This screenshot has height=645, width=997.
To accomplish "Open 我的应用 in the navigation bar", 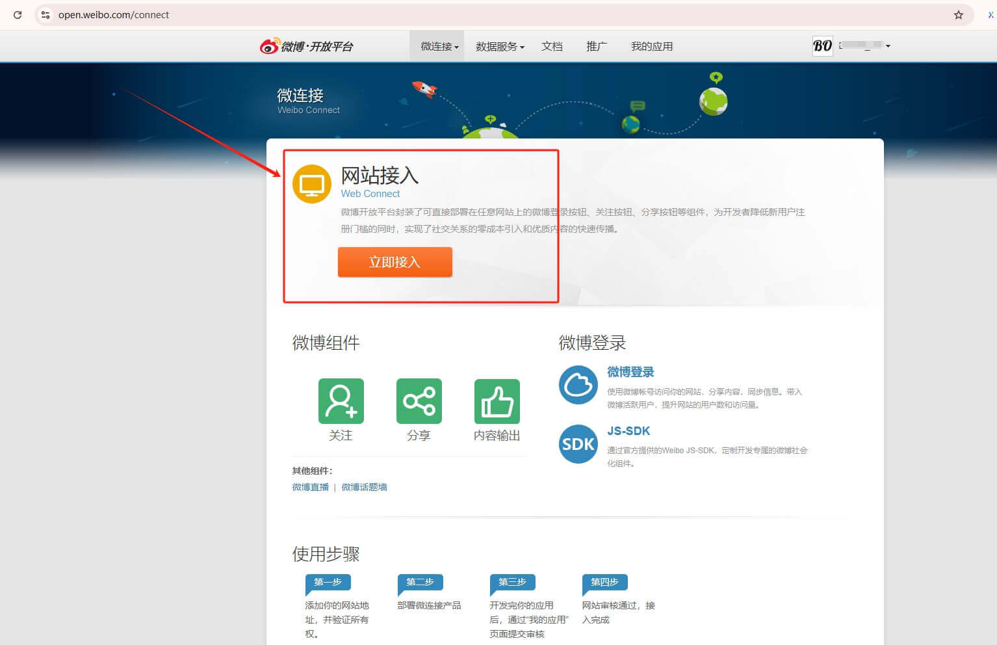I will coord(651,46).
